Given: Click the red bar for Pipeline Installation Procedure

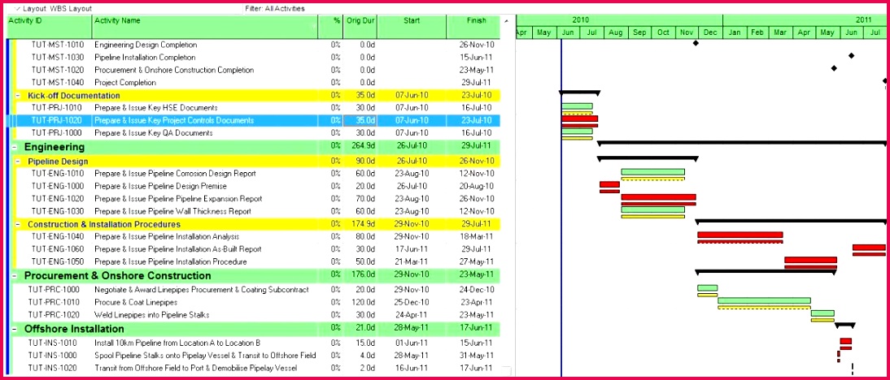Looking at the screenshot, I should point(810,260).
